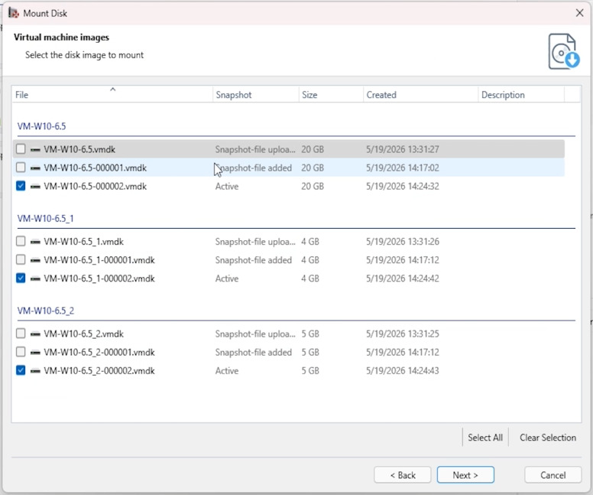Check the VM-W10-6.5_1-000001.vmdk checkbox
This screenshot has width=593, height=495.
(x=21, y=260)
